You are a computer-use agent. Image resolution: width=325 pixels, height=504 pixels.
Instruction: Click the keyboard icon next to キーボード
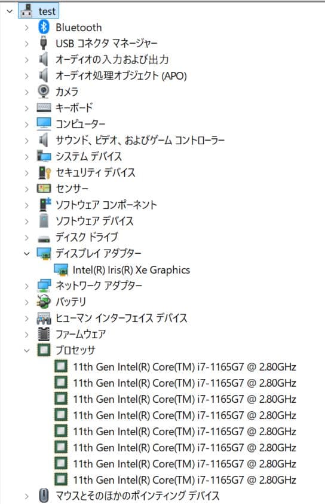pos(44,108)
